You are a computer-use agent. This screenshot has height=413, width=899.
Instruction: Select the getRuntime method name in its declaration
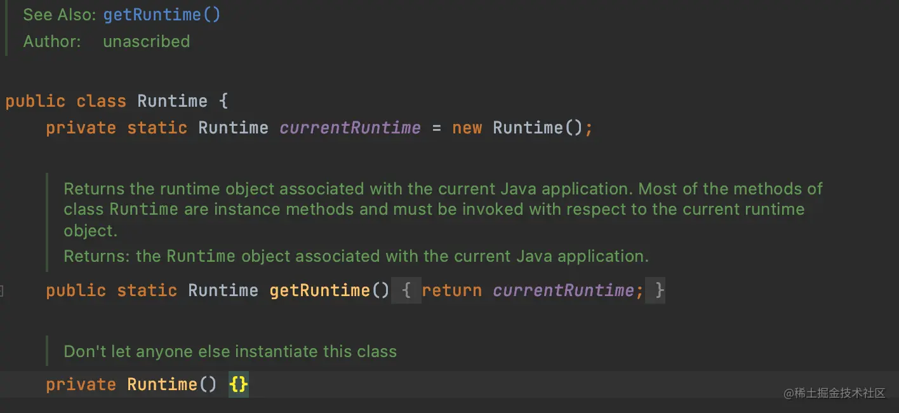click(320, 291)
